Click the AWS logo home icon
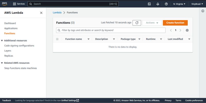This screenshot has height=103, width=206. click(4, 4)
